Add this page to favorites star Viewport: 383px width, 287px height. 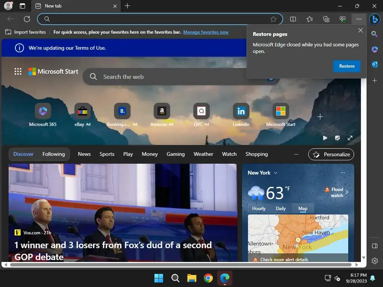(x=273, y=19)
